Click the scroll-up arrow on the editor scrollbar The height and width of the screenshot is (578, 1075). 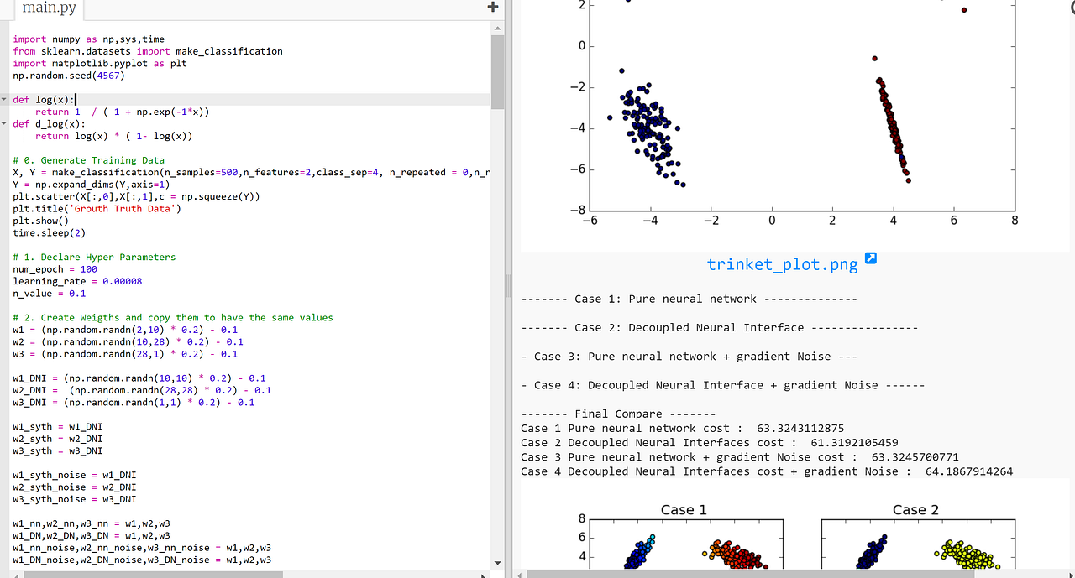[498, 26]
